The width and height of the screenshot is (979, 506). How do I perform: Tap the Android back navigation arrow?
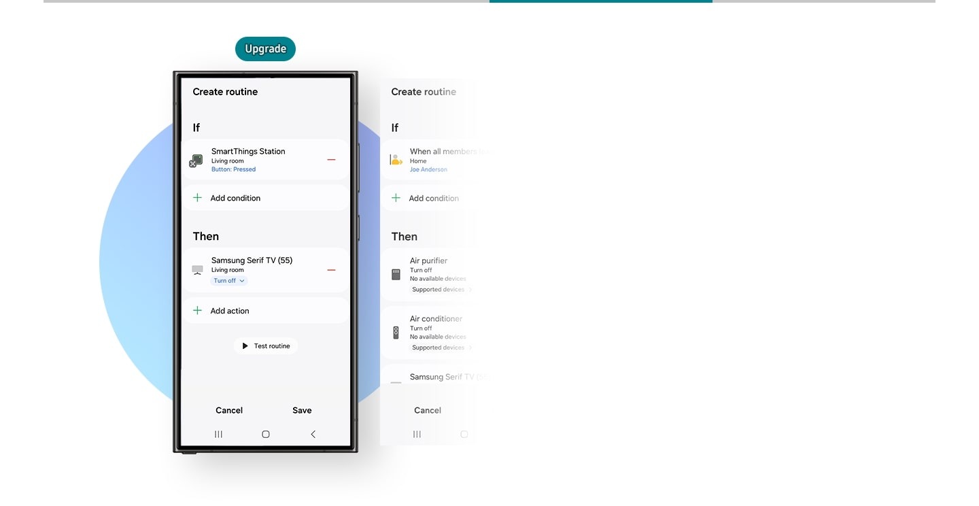313,434
